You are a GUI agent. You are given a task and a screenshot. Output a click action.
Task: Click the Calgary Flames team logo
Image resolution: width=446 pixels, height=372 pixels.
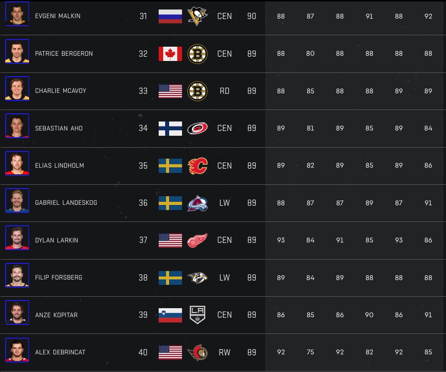pos(197,166)
